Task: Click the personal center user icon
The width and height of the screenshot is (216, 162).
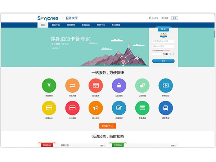Action: tap(150, 18)
